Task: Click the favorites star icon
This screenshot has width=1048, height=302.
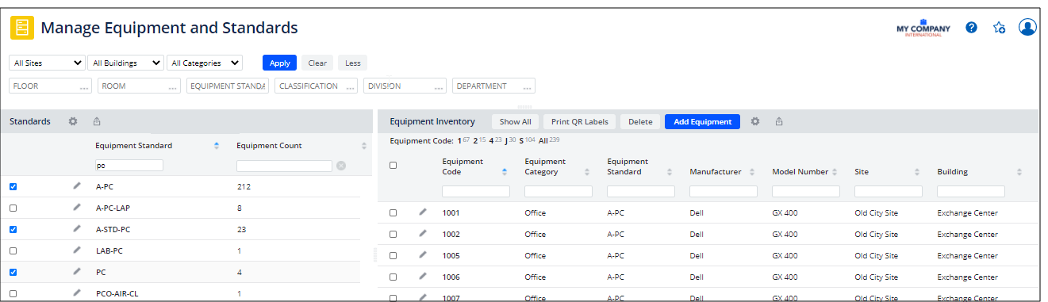Action: coord(999,28)
